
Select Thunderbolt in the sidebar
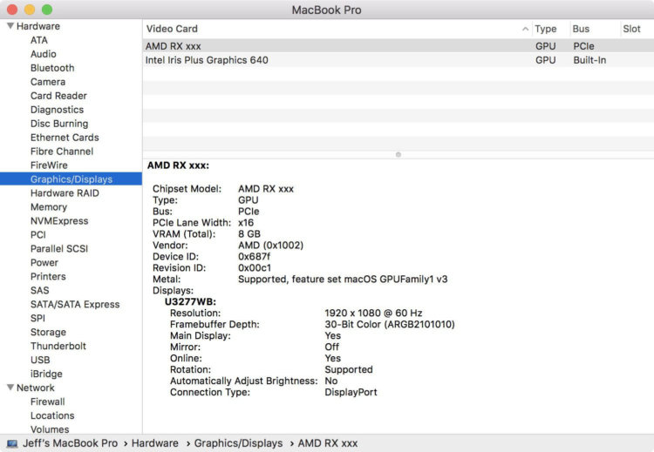58,346
